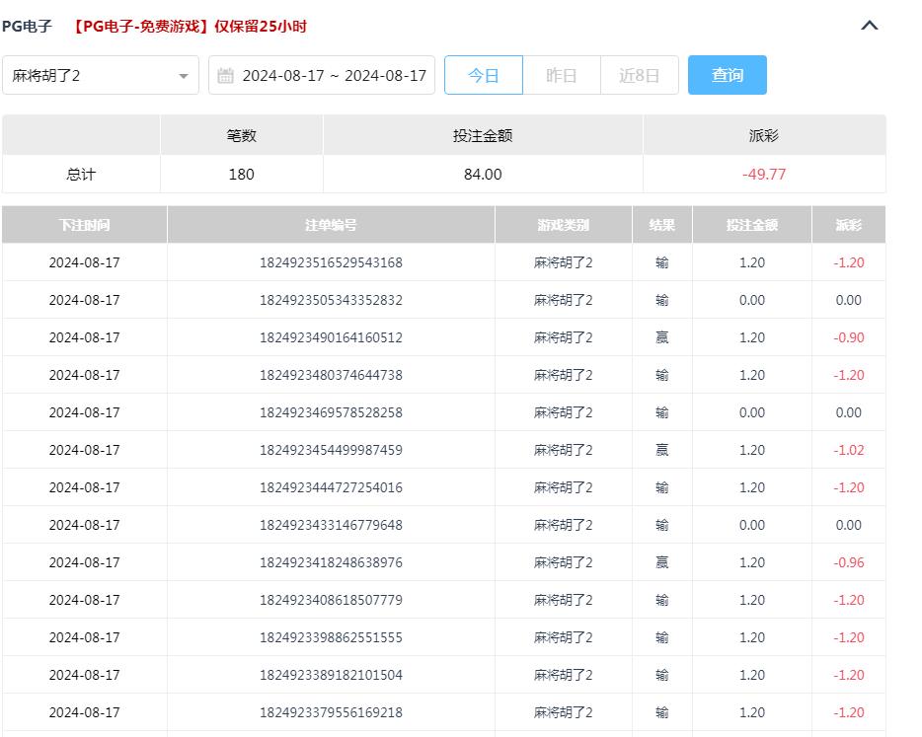Screen dimensions: 922x737
Task: Select the 近8日 date filter
Action: [x=640, y=75]
